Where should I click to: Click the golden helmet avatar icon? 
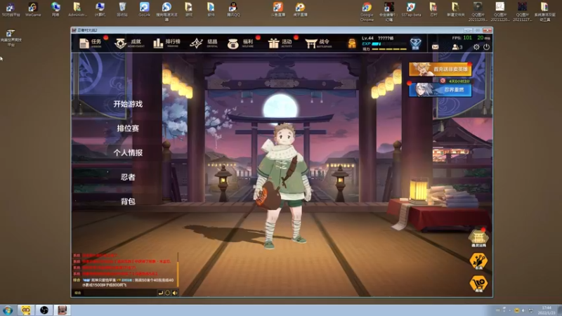(352, 44)
